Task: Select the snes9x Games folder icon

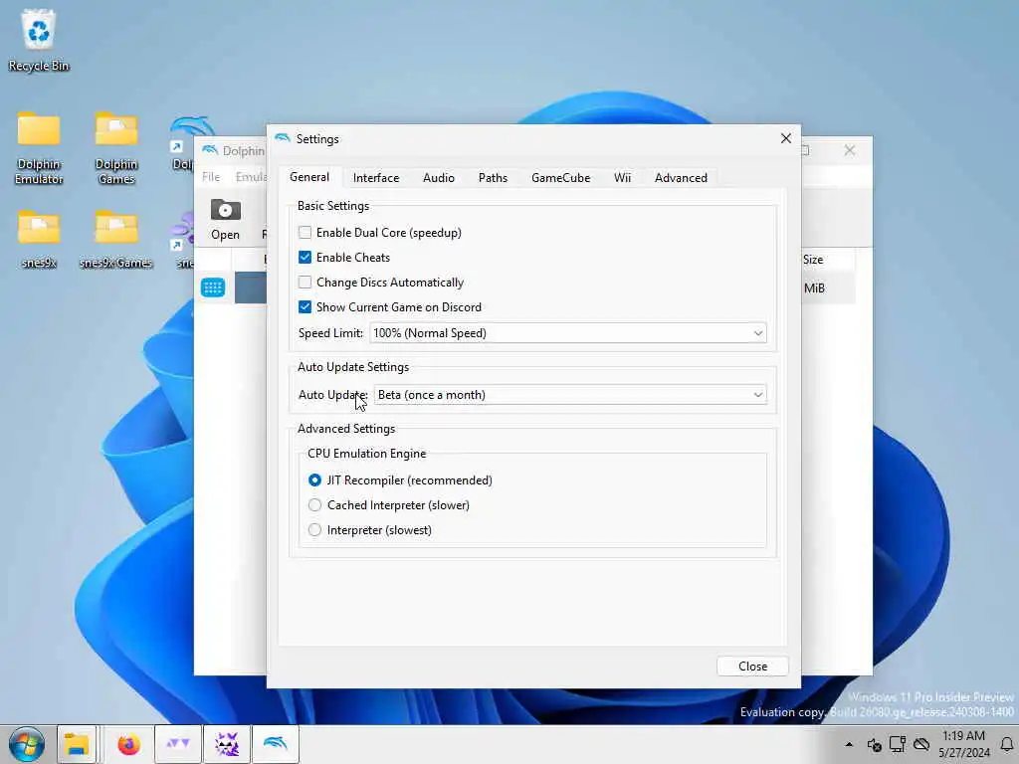Action: coord(115,239)
